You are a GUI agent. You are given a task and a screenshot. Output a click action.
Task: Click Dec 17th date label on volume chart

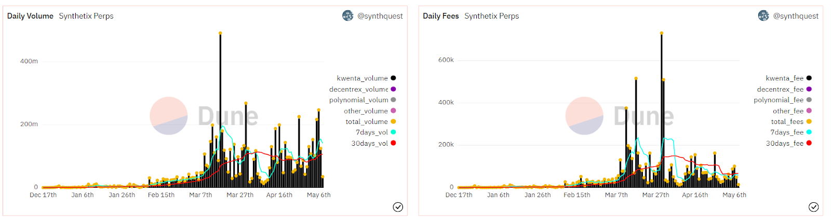pos(43,195)
